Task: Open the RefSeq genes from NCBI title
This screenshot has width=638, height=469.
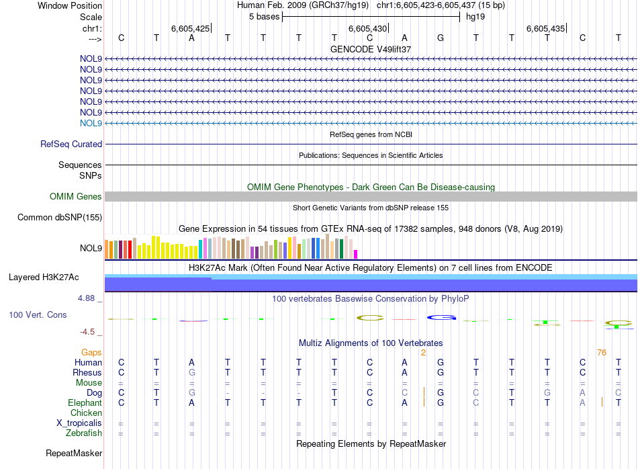Action: tap(371, 134)
